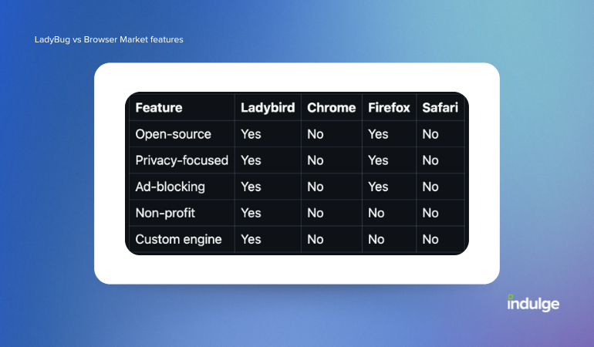This screenshot has height=347, width=594.
Task: Click the Open-source row label
Action: point(173,134)
